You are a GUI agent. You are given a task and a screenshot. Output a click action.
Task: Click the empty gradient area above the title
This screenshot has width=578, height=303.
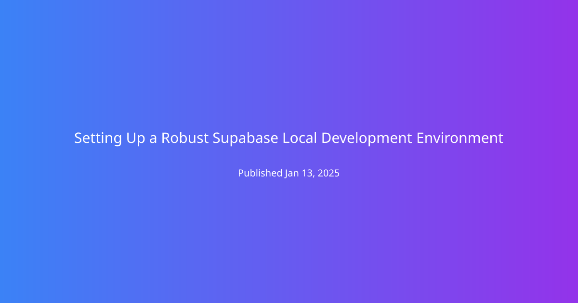(x=289, y=63)
